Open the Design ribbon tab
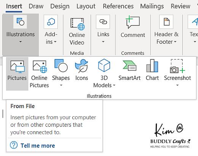The width and height of the screenshot is (198, 156). tap(60, 6)
